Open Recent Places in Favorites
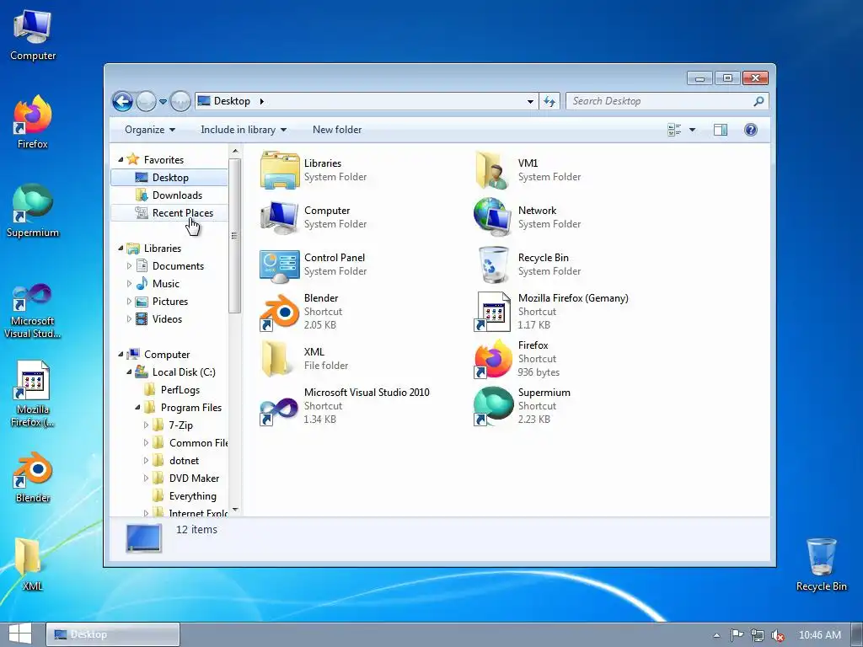This screenshot has height=647, width=863. [x=169, y=213]
